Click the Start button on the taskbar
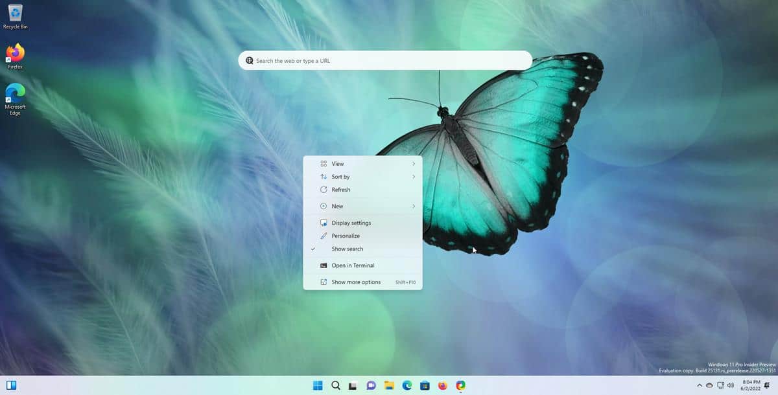Screen dimensions: 778x395 316,385
